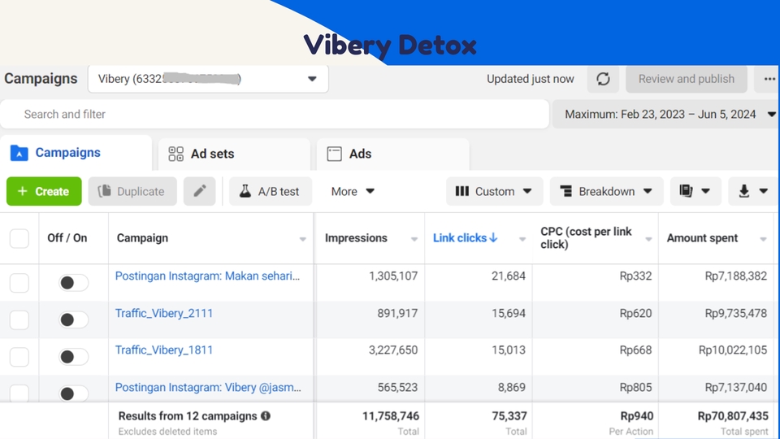Image resolution: width=780 pixels, height=439 pixels.
Task: Click the 8,869 link clicks cell
Action: pos(511,387)
